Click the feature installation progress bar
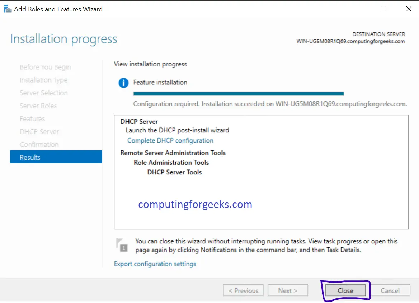The width and height of the screenshot is (419, 303). [239, 94]
